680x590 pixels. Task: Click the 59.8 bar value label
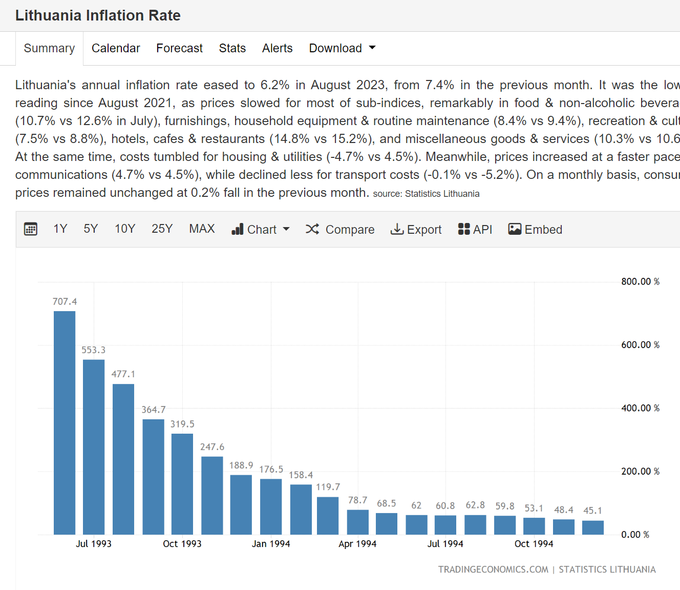point(505,506)
